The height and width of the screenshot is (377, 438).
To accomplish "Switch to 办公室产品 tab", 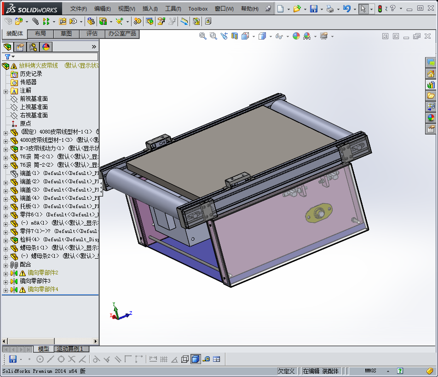I will [x=122, y=34].
